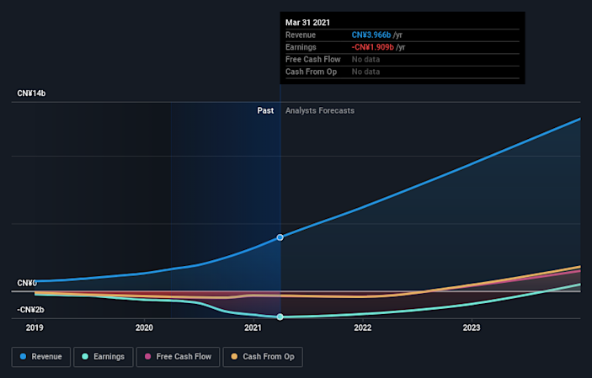Toggle the Revenue series in legend
Image resolution: width=592 pixels, height=378 pixels.
[40, 357]
